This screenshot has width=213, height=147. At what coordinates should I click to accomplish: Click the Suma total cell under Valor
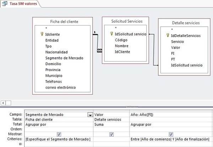(x=112, y=125)
